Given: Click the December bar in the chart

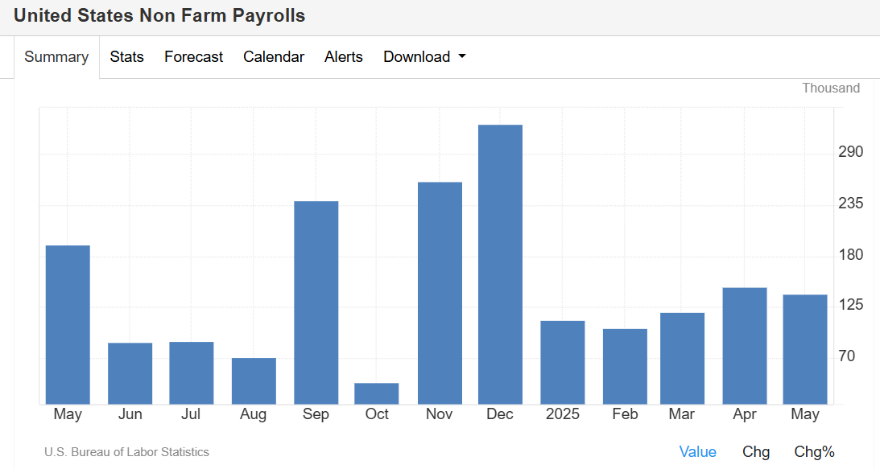Looking at the screenshot, I should [500, 264].
